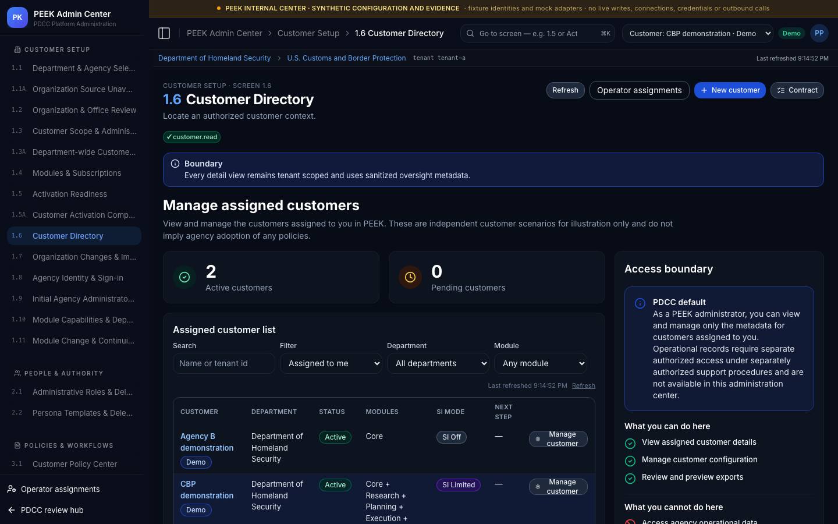Click Department of Homeland Security breadcrumb
The image size is (838, 524).
214,58
